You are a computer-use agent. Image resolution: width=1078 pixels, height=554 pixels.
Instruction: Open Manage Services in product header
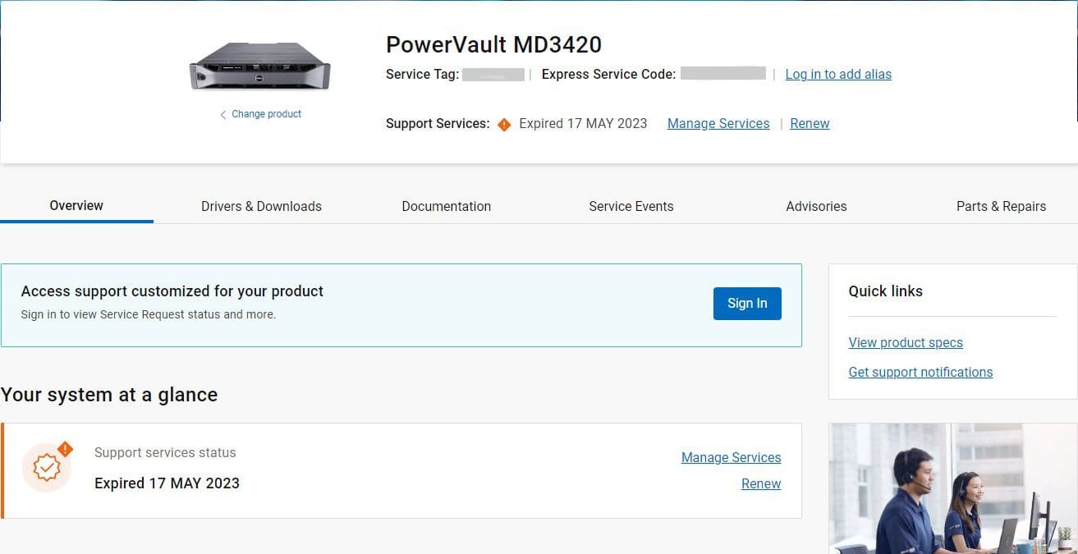718,123
